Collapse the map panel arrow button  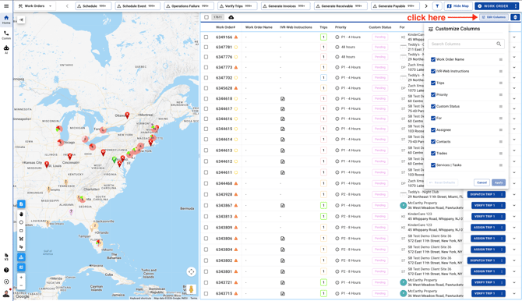click(21, 20)
